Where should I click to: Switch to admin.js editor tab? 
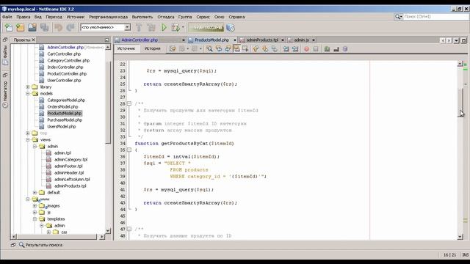point(301,40)
